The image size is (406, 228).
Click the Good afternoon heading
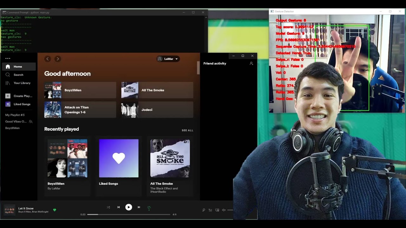tap(67, 73)
